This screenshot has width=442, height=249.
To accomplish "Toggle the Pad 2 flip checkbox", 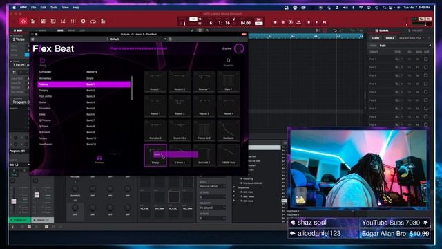I will pos(425,68).
